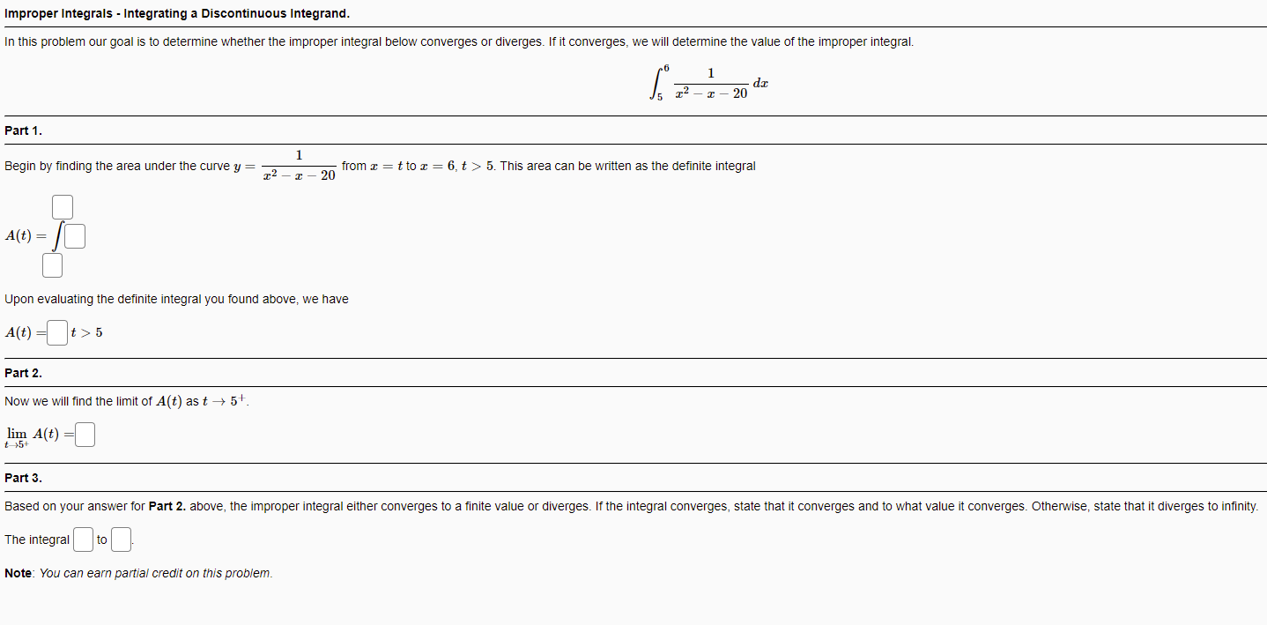The image size is (1267, 625).
Task: Click the Part 3 instructions about convergence
Action: pyautogui.click(x=630, y=506)
